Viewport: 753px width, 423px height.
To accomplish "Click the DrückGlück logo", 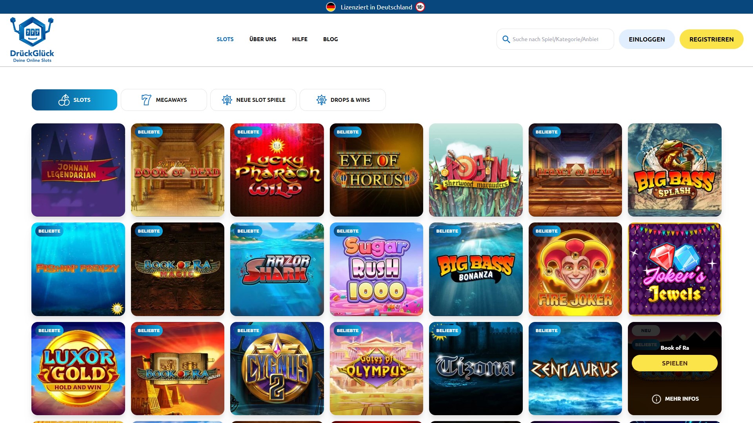I will (x=32, y=40).
